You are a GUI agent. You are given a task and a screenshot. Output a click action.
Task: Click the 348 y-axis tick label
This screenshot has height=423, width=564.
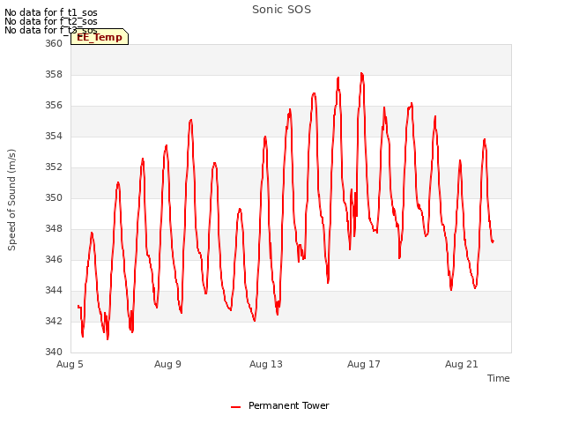(54, 229)
